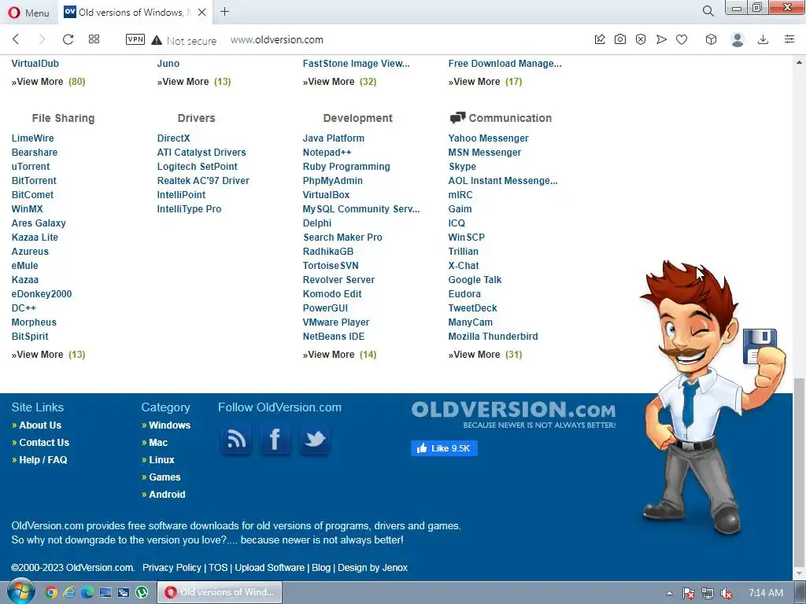
Task: Open the Upload Software link
Action: (269, 568)
